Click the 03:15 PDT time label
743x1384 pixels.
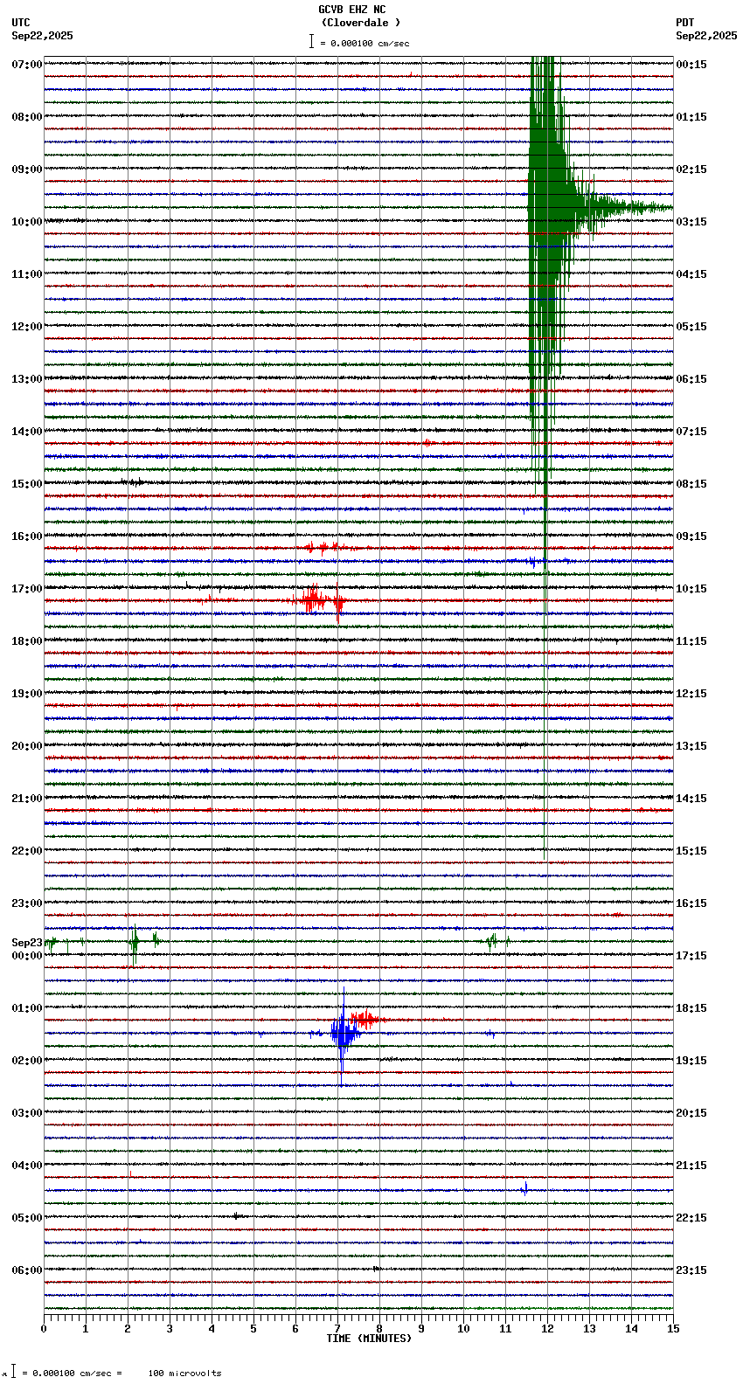tap(691, 222)
